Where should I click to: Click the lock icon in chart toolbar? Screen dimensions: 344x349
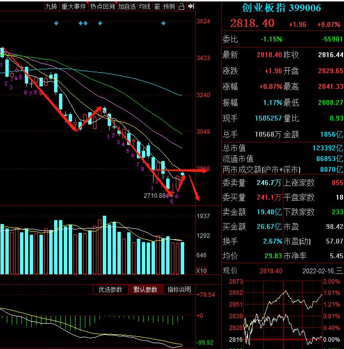click(181, 6)
